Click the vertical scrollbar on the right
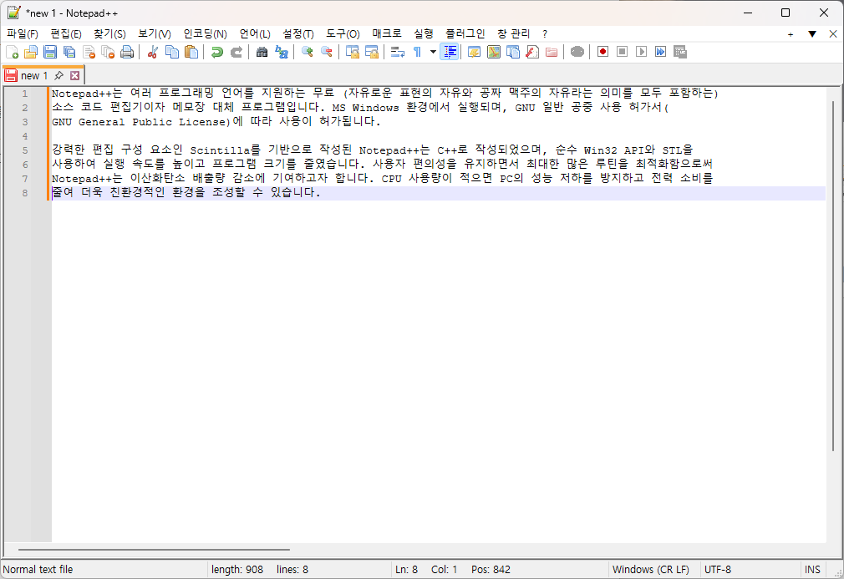The height and width of the screenshot is (579, 844). (x=832, y=276)
